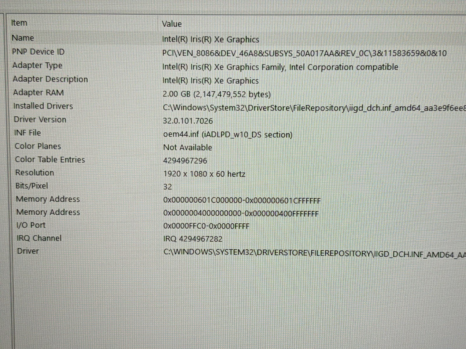Image resolution: width=466 pixels, height=349 pixels.
Task: Select the I/O Port row
Action: click(31, 225)
